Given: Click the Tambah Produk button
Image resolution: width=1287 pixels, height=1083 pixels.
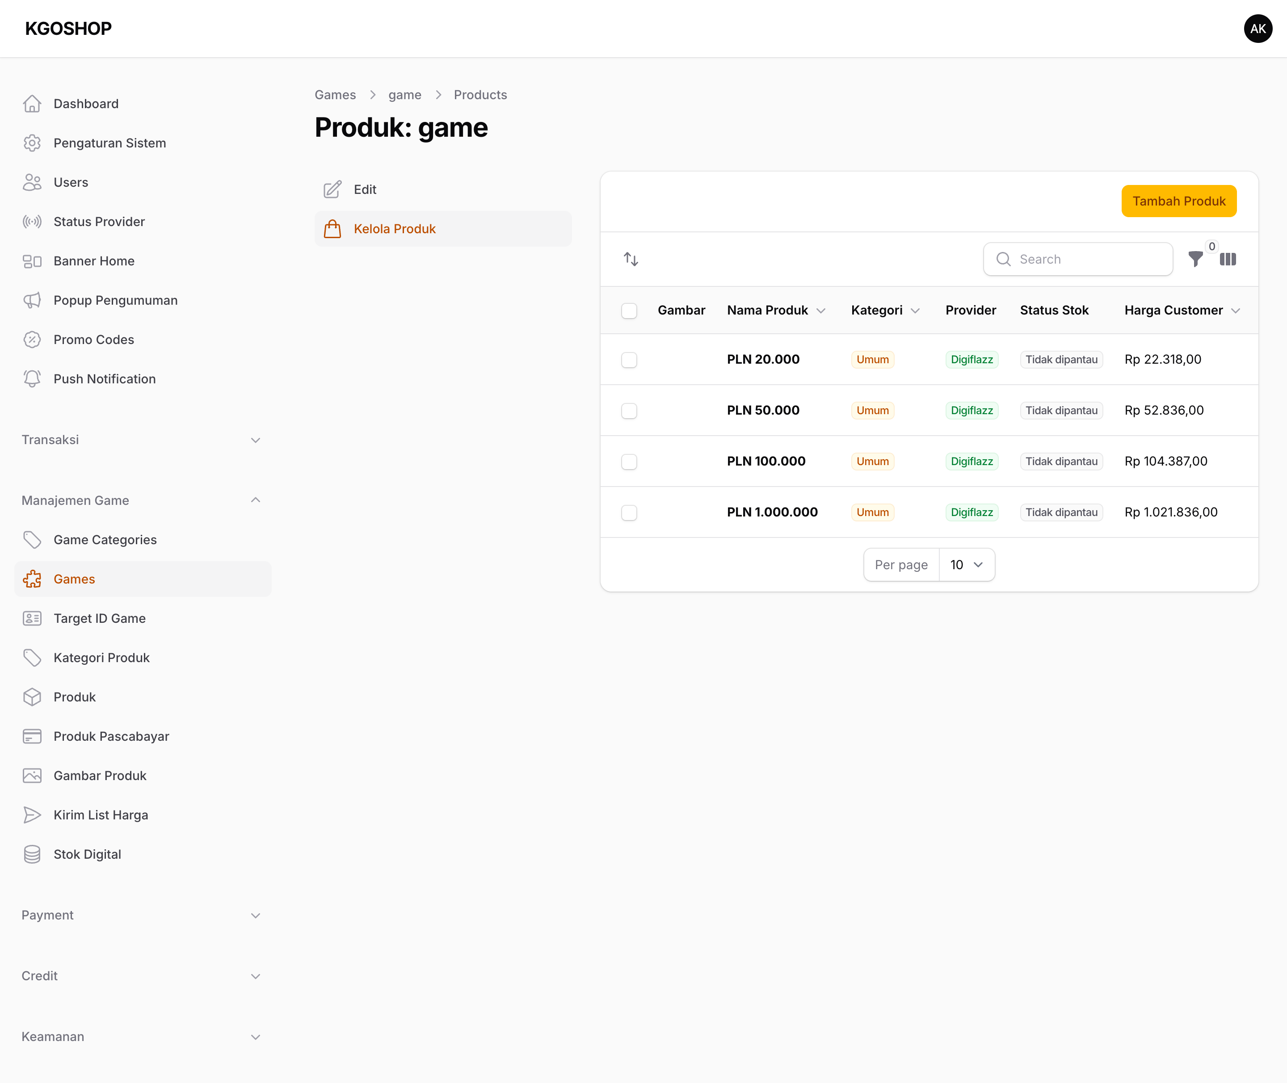Looking at the screenshot, I should pyautogui.click(x=1178, y=201).
